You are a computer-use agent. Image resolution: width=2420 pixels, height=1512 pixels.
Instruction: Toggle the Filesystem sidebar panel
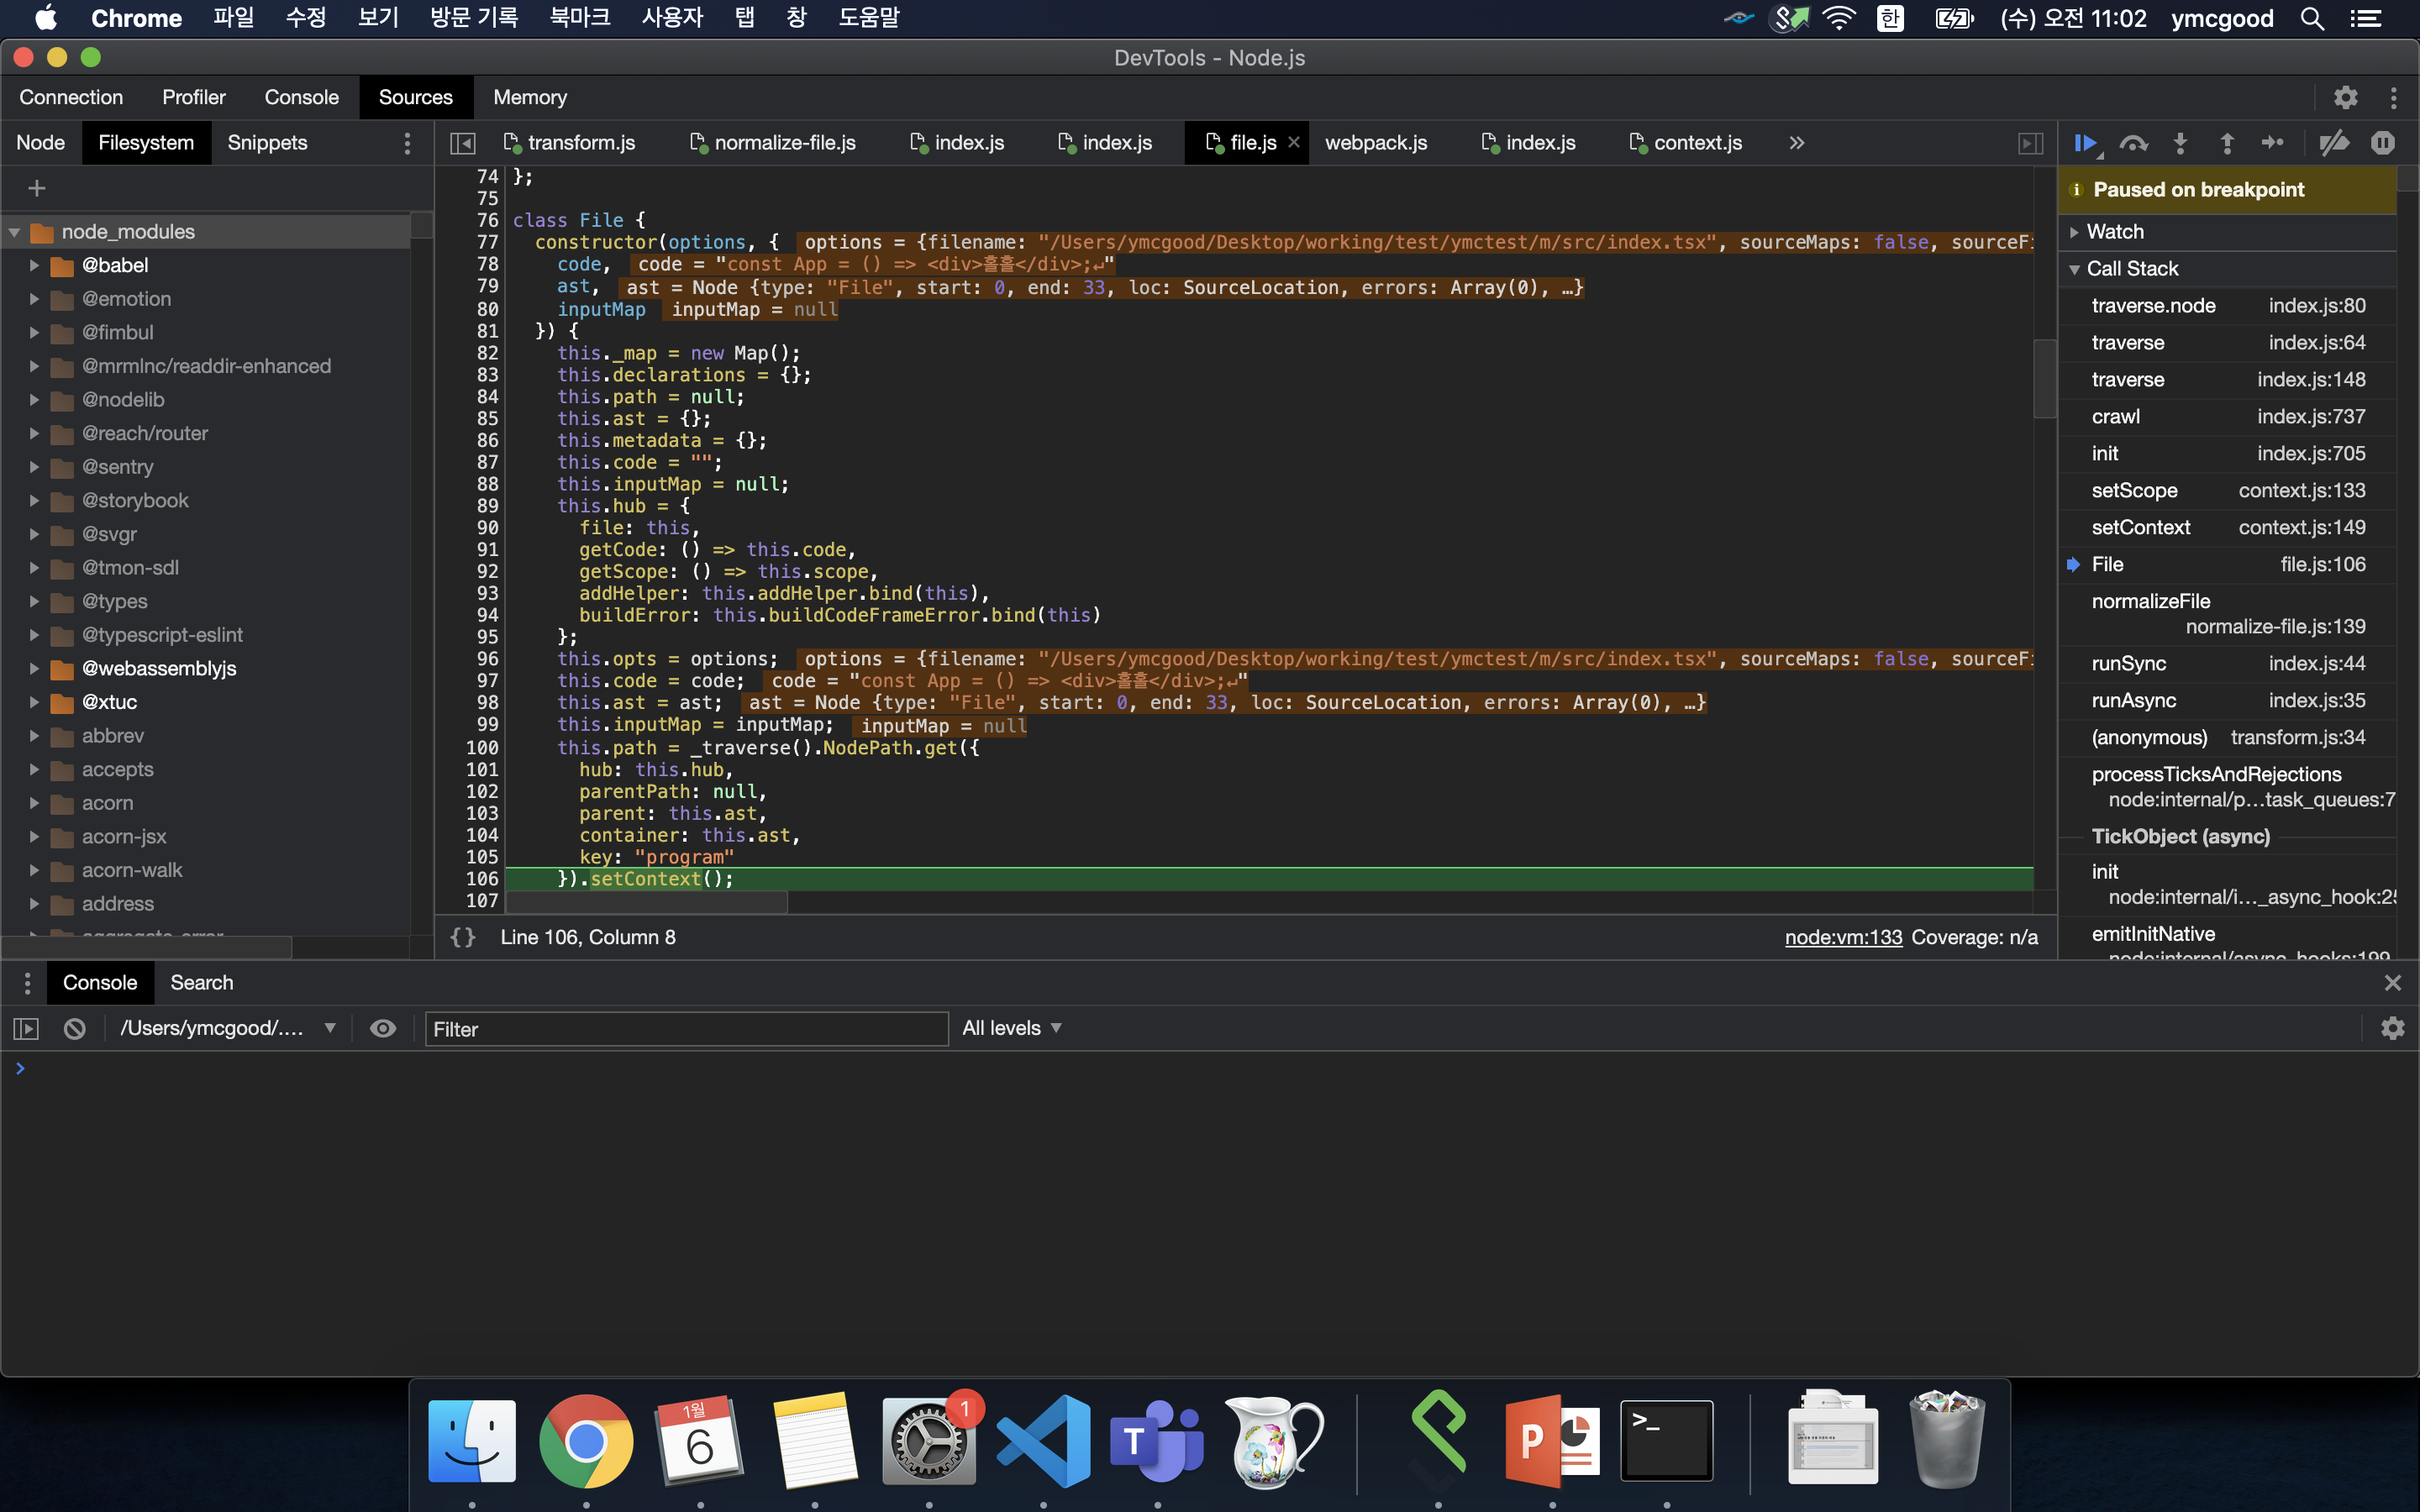tap(143, 143)
